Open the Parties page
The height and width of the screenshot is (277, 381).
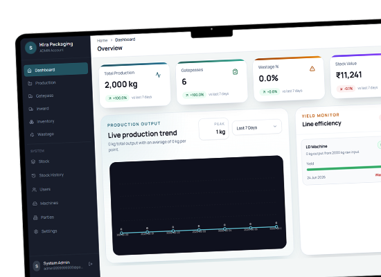pos(62,217)
